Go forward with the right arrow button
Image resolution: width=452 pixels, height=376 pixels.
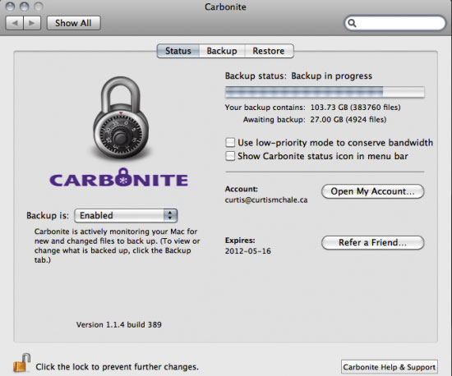click(x=32, y=23)
